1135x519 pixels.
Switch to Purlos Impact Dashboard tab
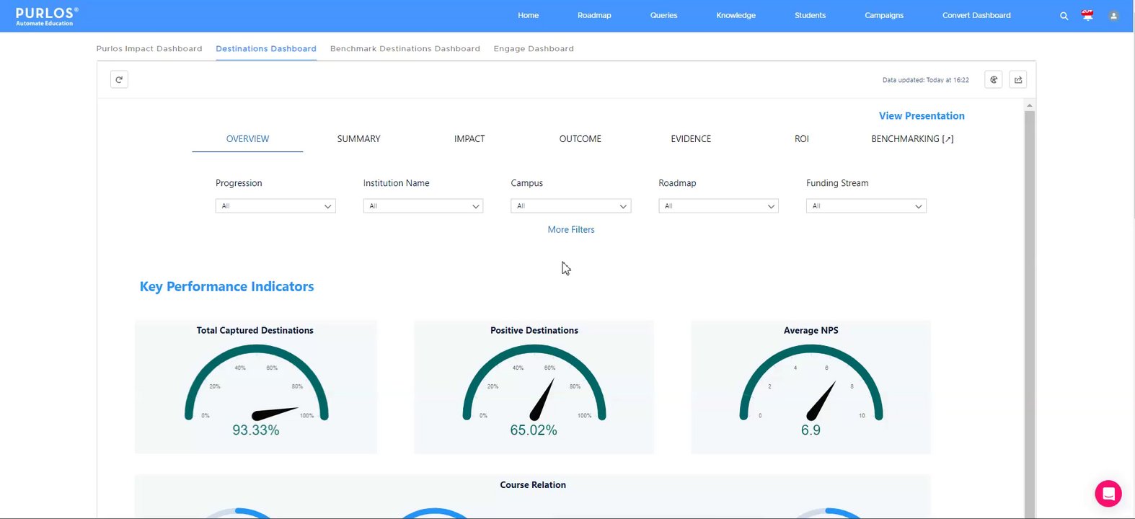149,49
